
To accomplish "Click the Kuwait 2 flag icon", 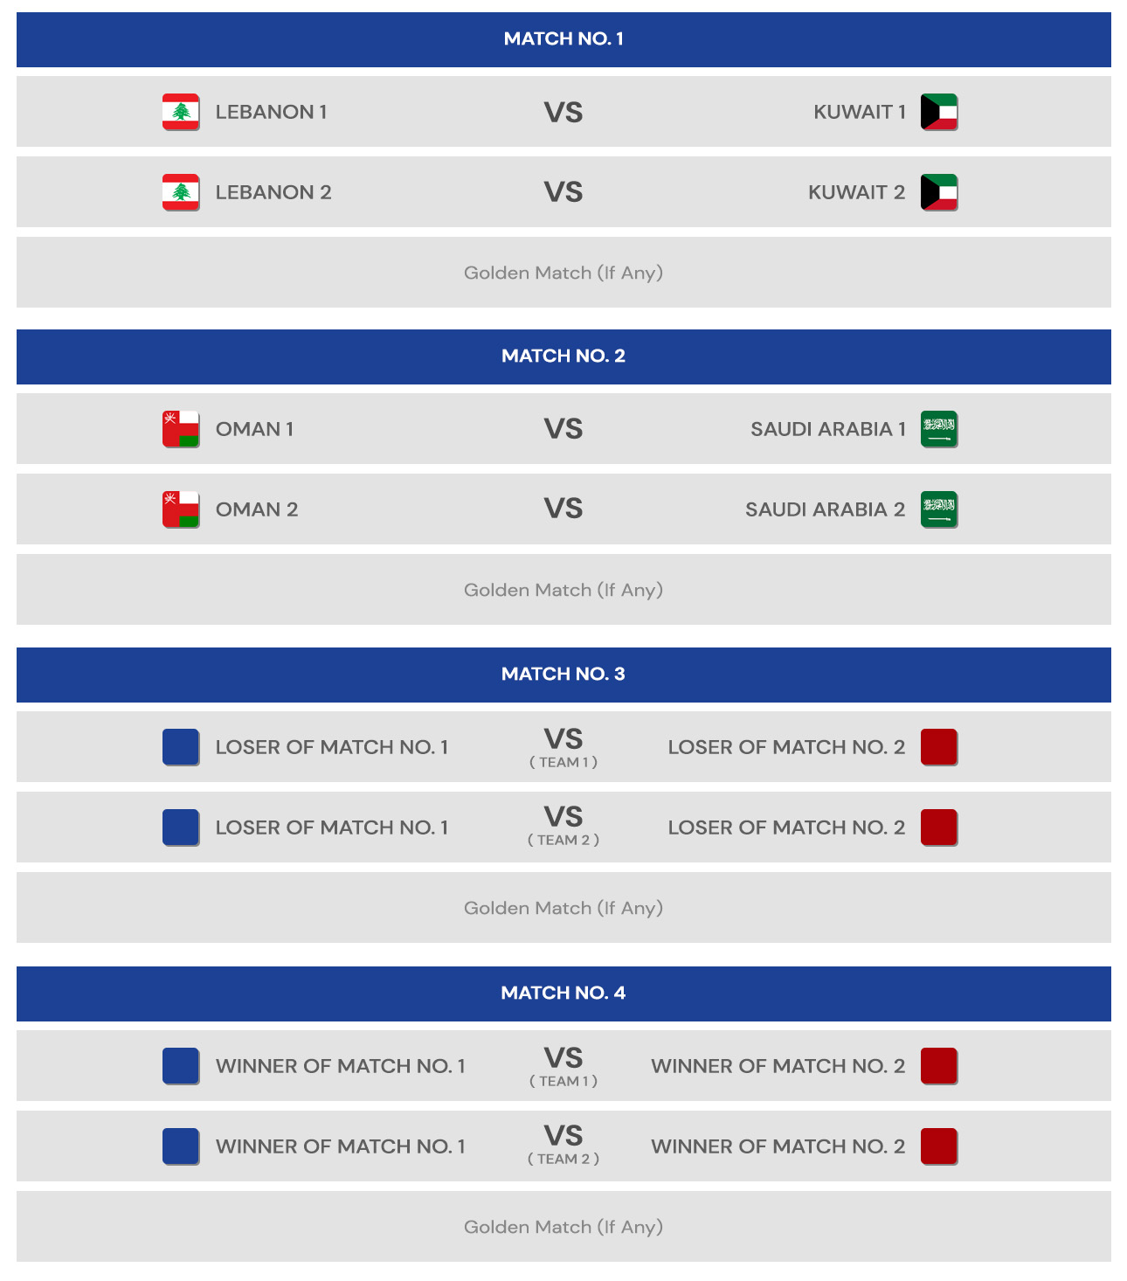I will [x=939, y=192].
